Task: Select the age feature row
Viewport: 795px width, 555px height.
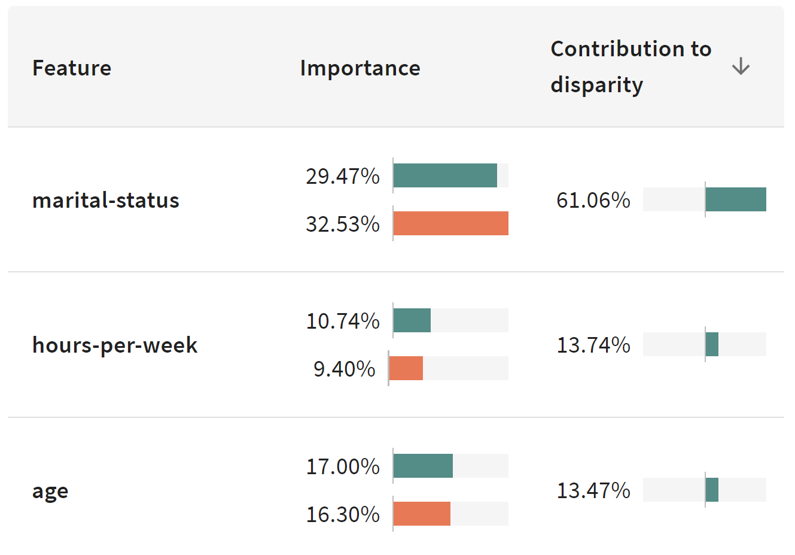Action: pos(50,490)
